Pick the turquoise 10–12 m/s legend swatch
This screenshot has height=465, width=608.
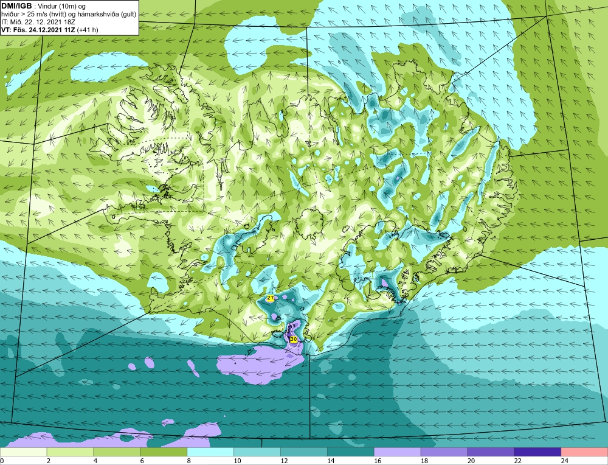(x=257, y=452)
